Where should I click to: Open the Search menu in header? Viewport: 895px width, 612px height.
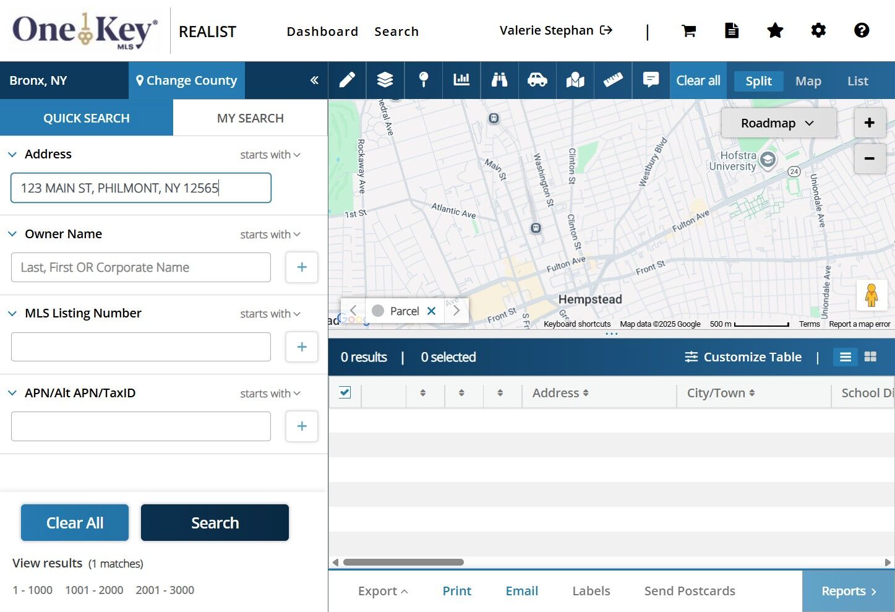396,31
